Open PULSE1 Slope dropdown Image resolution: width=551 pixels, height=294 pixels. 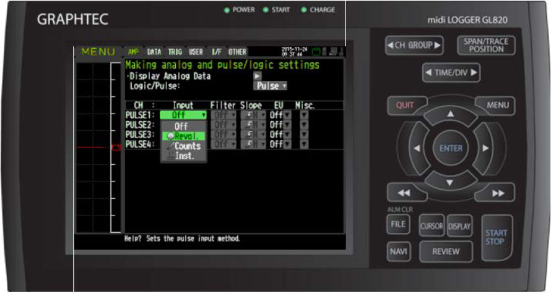(253, 115)
